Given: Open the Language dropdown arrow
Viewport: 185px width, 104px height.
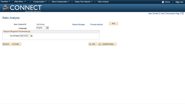Looking at the screenshot, I should (x=47, y=28).
